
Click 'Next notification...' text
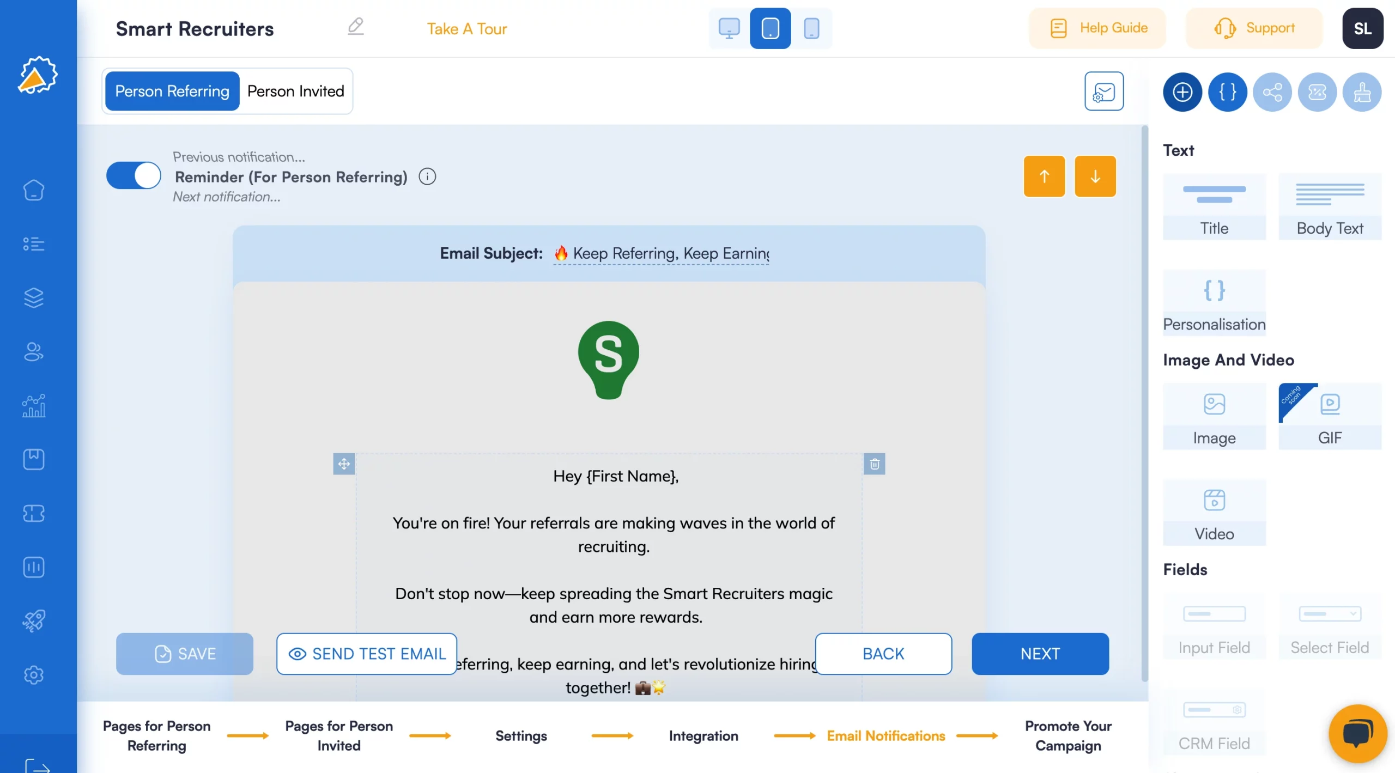226,197
